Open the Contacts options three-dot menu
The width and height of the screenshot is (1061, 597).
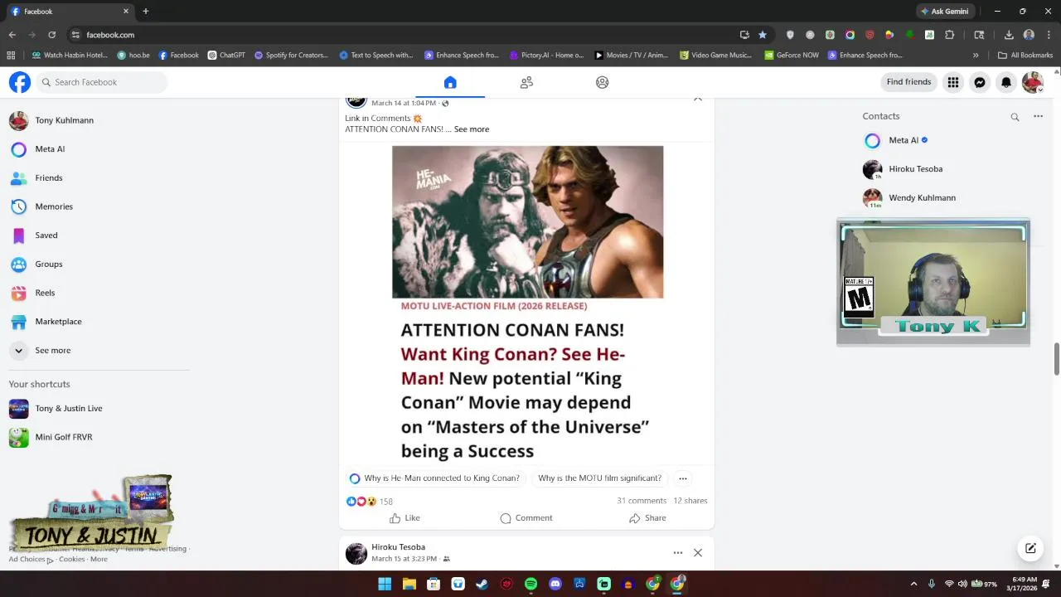click(x=1038, y=117)
